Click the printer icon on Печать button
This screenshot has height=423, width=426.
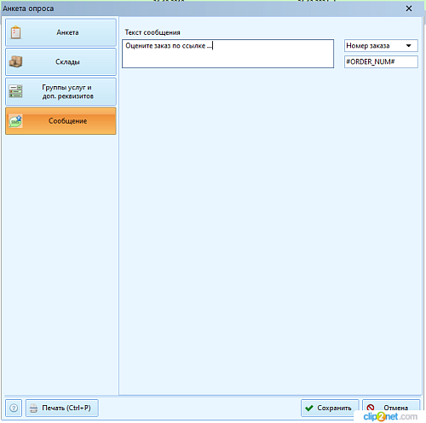(33, 409)
